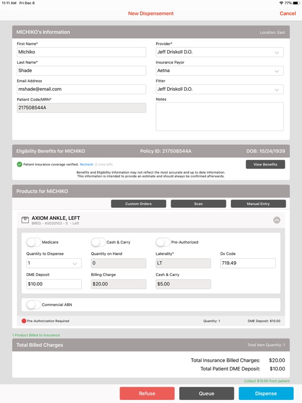Click the View Benefits button
This screenshot has height=403, width=302.
[x=265, y=164]
